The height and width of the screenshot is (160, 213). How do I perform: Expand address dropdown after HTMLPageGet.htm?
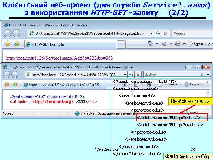151,33
